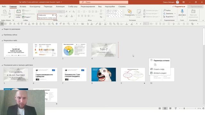This screenshot has height=115, width=205.
Task: Go to the Слайд-шоу ribbon tab
Action: click(73, 6)
